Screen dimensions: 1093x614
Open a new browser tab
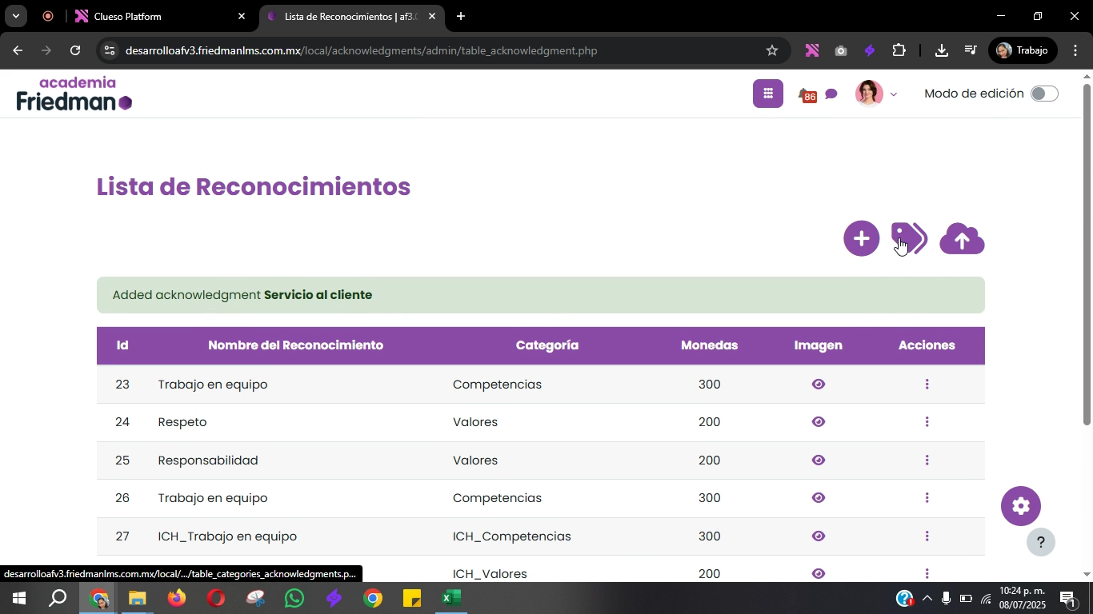461,16
